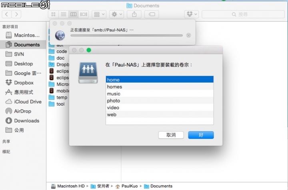
Task: Go forward in Finder history
Action: pyautogui.click(x=16, y=14)
